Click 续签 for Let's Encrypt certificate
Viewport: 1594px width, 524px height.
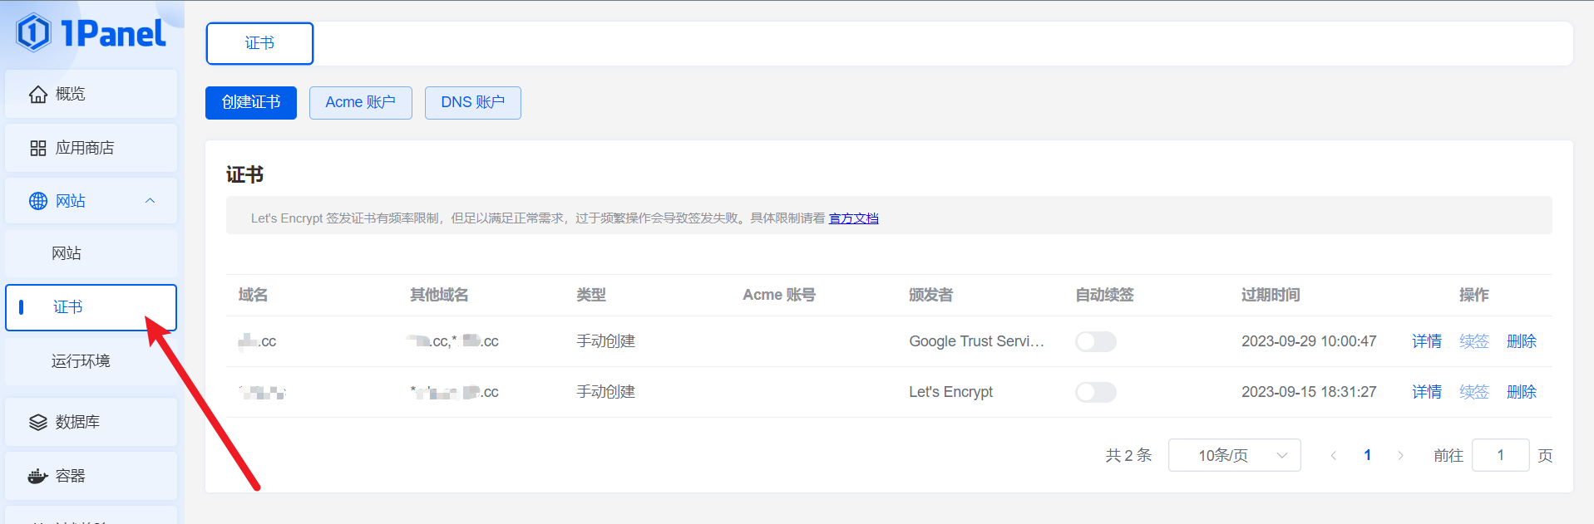click(x=1474, y=392)
